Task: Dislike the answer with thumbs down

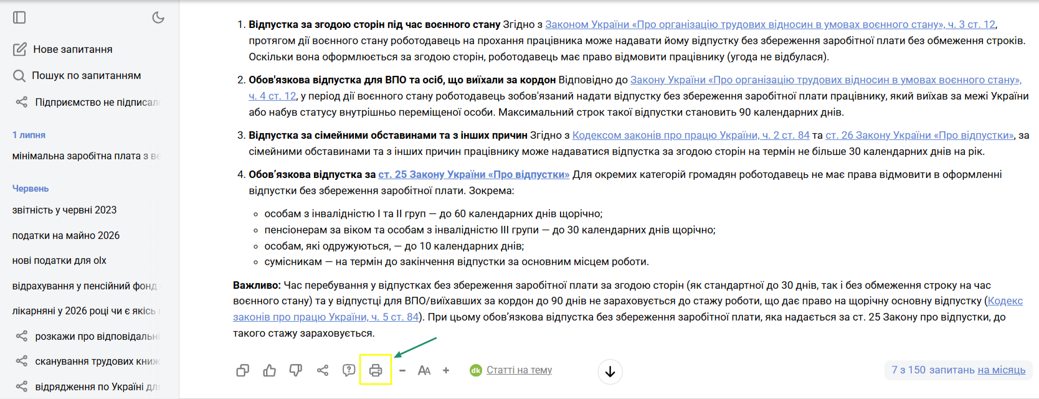Action: 296,370
